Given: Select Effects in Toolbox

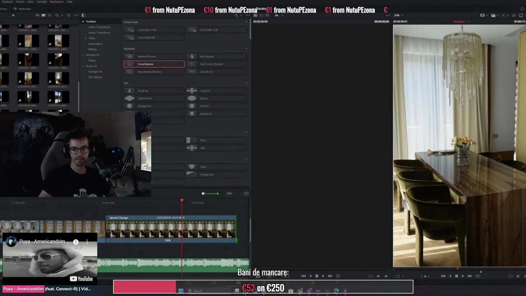Looking at the screenshot, I should coord(92,49).
